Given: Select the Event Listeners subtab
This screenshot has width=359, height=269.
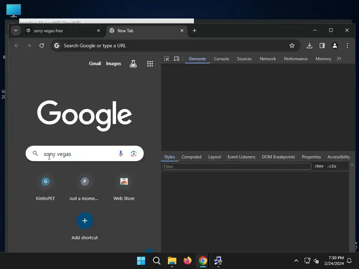Looking at the screenshot, I should click(241, 157).
